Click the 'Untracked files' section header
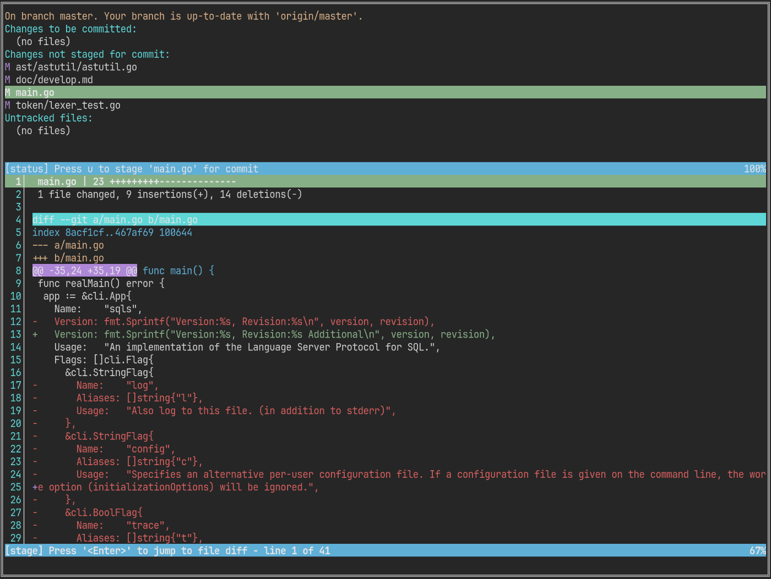 coord(48,118)
